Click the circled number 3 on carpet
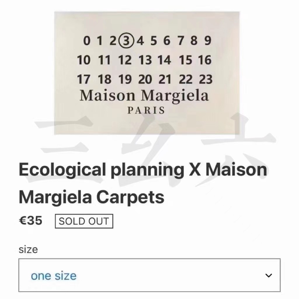Screen dimensions: 299x299 tap(126, 40)
